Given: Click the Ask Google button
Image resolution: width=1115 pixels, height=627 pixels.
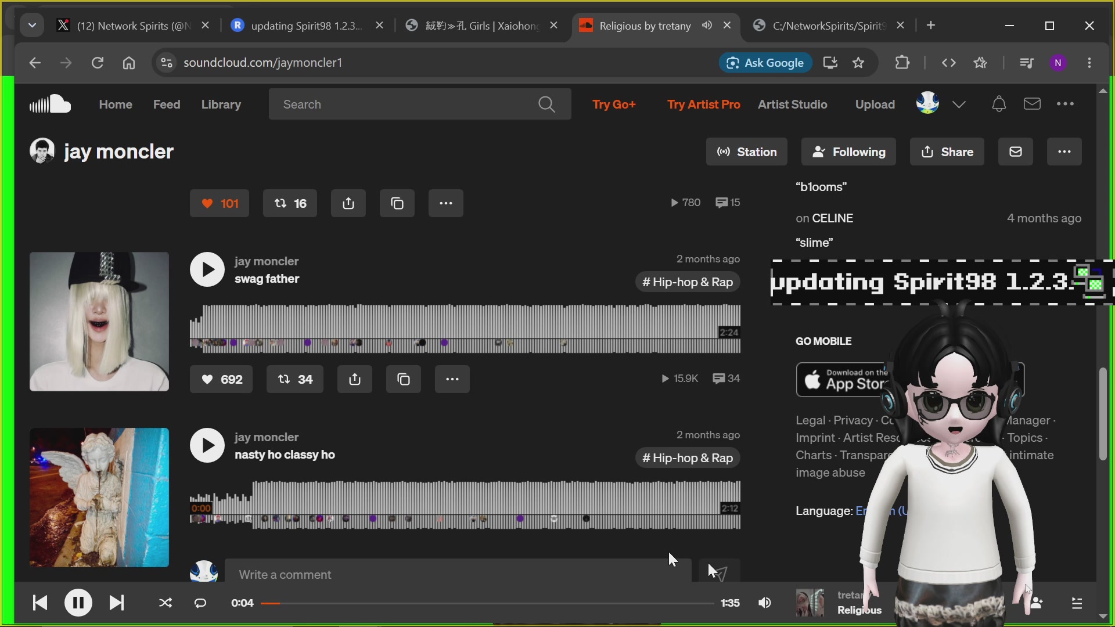Looking at the screenshot, I should point(765,63).
